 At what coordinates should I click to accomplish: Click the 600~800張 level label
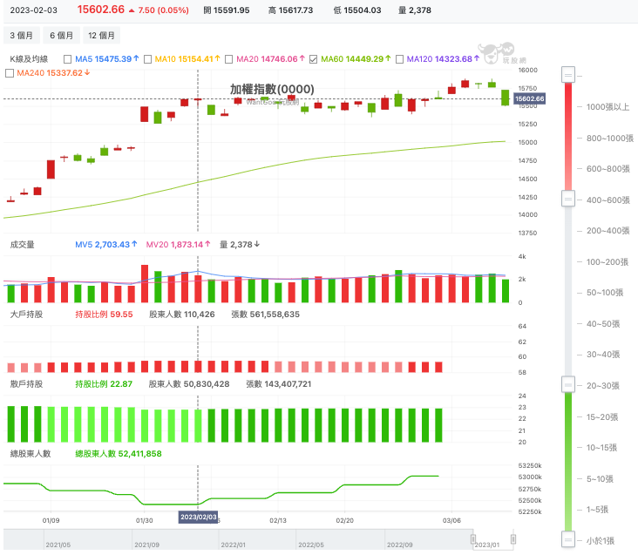[x=607, y=169]
